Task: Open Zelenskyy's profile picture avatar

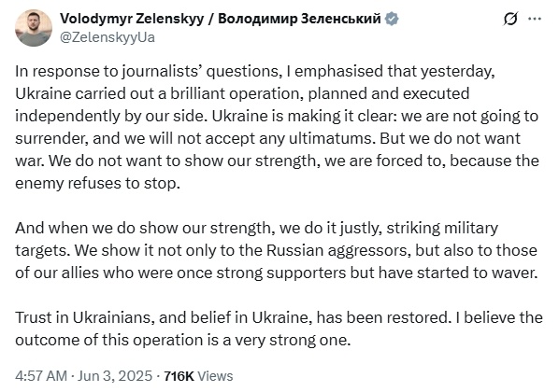Action: pos(34,28)
